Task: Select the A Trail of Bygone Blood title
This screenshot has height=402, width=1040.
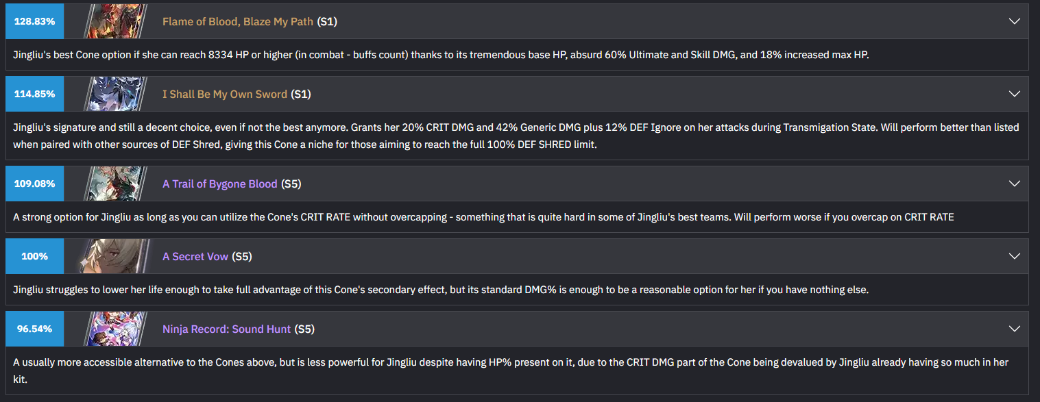Action: pyautogui.click(x=219, y=184)
